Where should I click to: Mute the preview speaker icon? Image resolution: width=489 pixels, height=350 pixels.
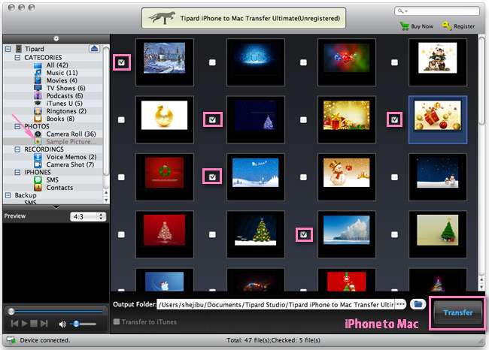pos(62,324)
